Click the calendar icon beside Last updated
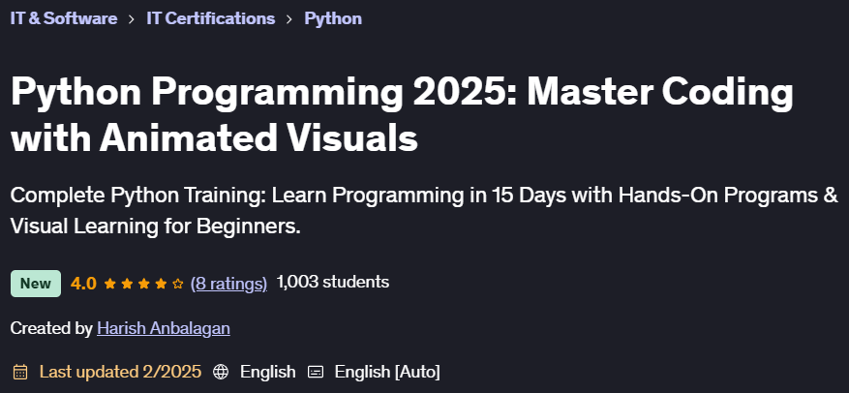Image resolution: width=849 pixels, height=393 pixels. click(20, 372)
